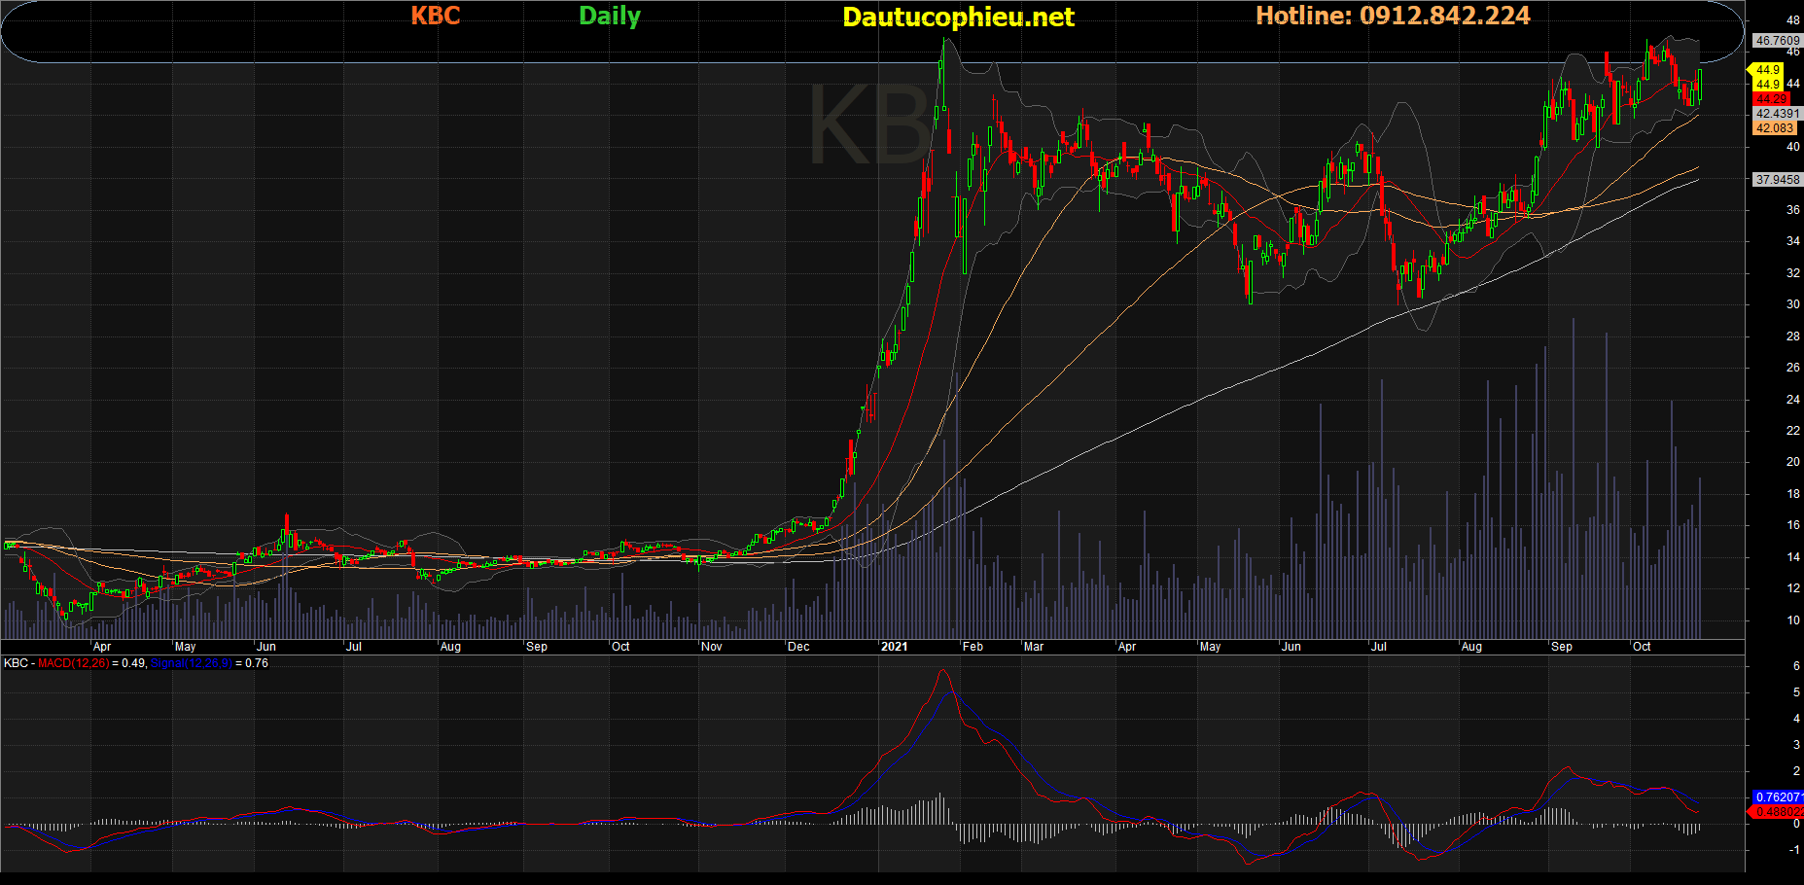1804x885 pixels.
Task: Click the Hotline phone number text
Action: tap(1393, 16)
